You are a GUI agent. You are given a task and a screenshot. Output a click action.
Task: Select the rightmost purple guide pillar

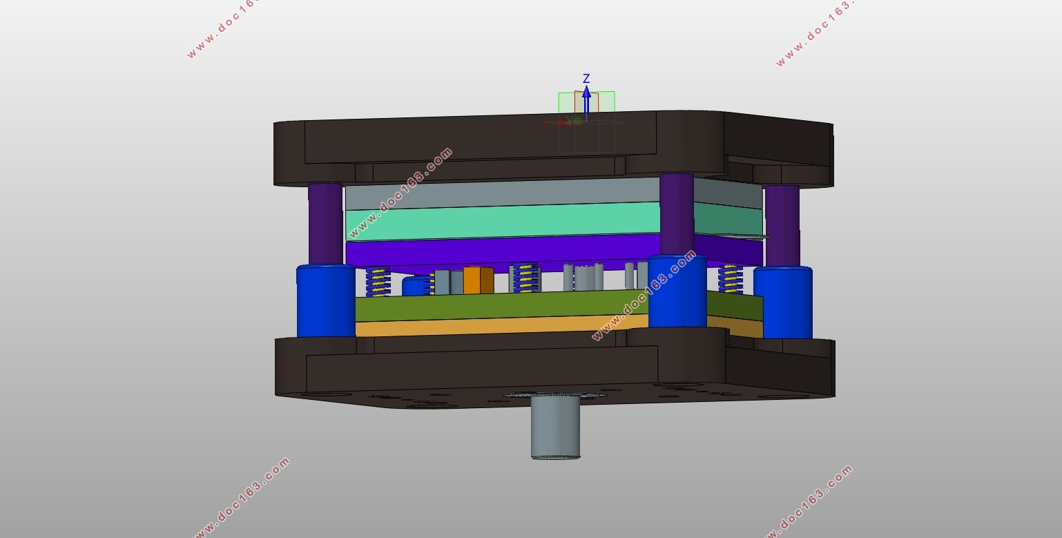pos(782,226)
